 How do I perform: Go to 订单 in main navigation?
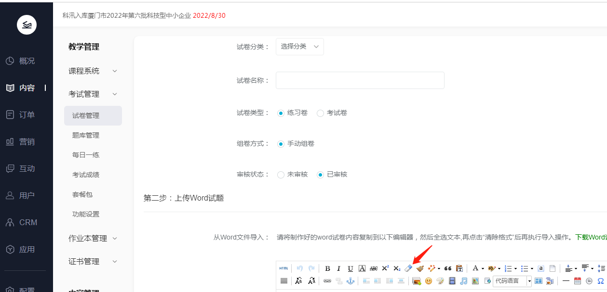27,115
